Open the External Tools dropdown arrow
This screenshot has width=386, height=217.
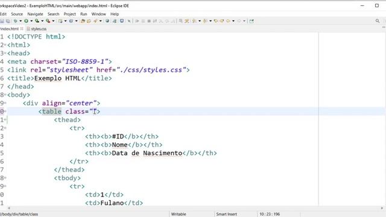53,21
